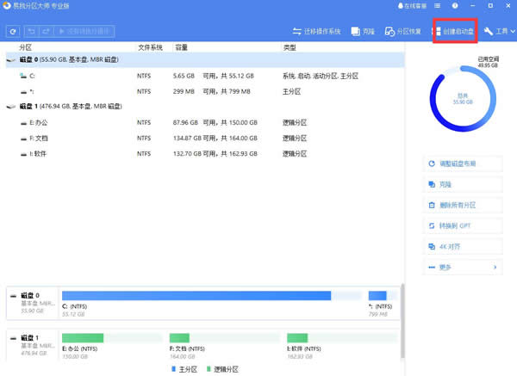Select the F: 文档 partition row
This screenshot has height=376, width=517.
[x=205, y=139]
